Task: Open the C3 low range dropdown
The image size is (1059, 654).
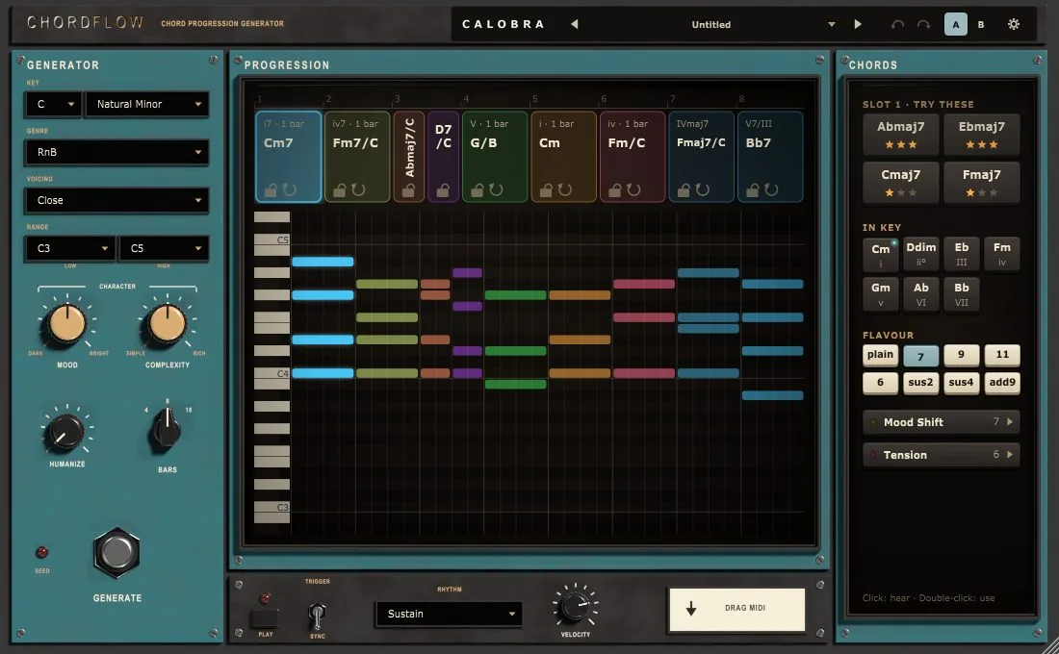Action: [70, 248]
